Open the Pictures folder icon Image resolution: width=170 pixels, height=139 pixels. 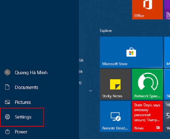(x=7, y=102)
